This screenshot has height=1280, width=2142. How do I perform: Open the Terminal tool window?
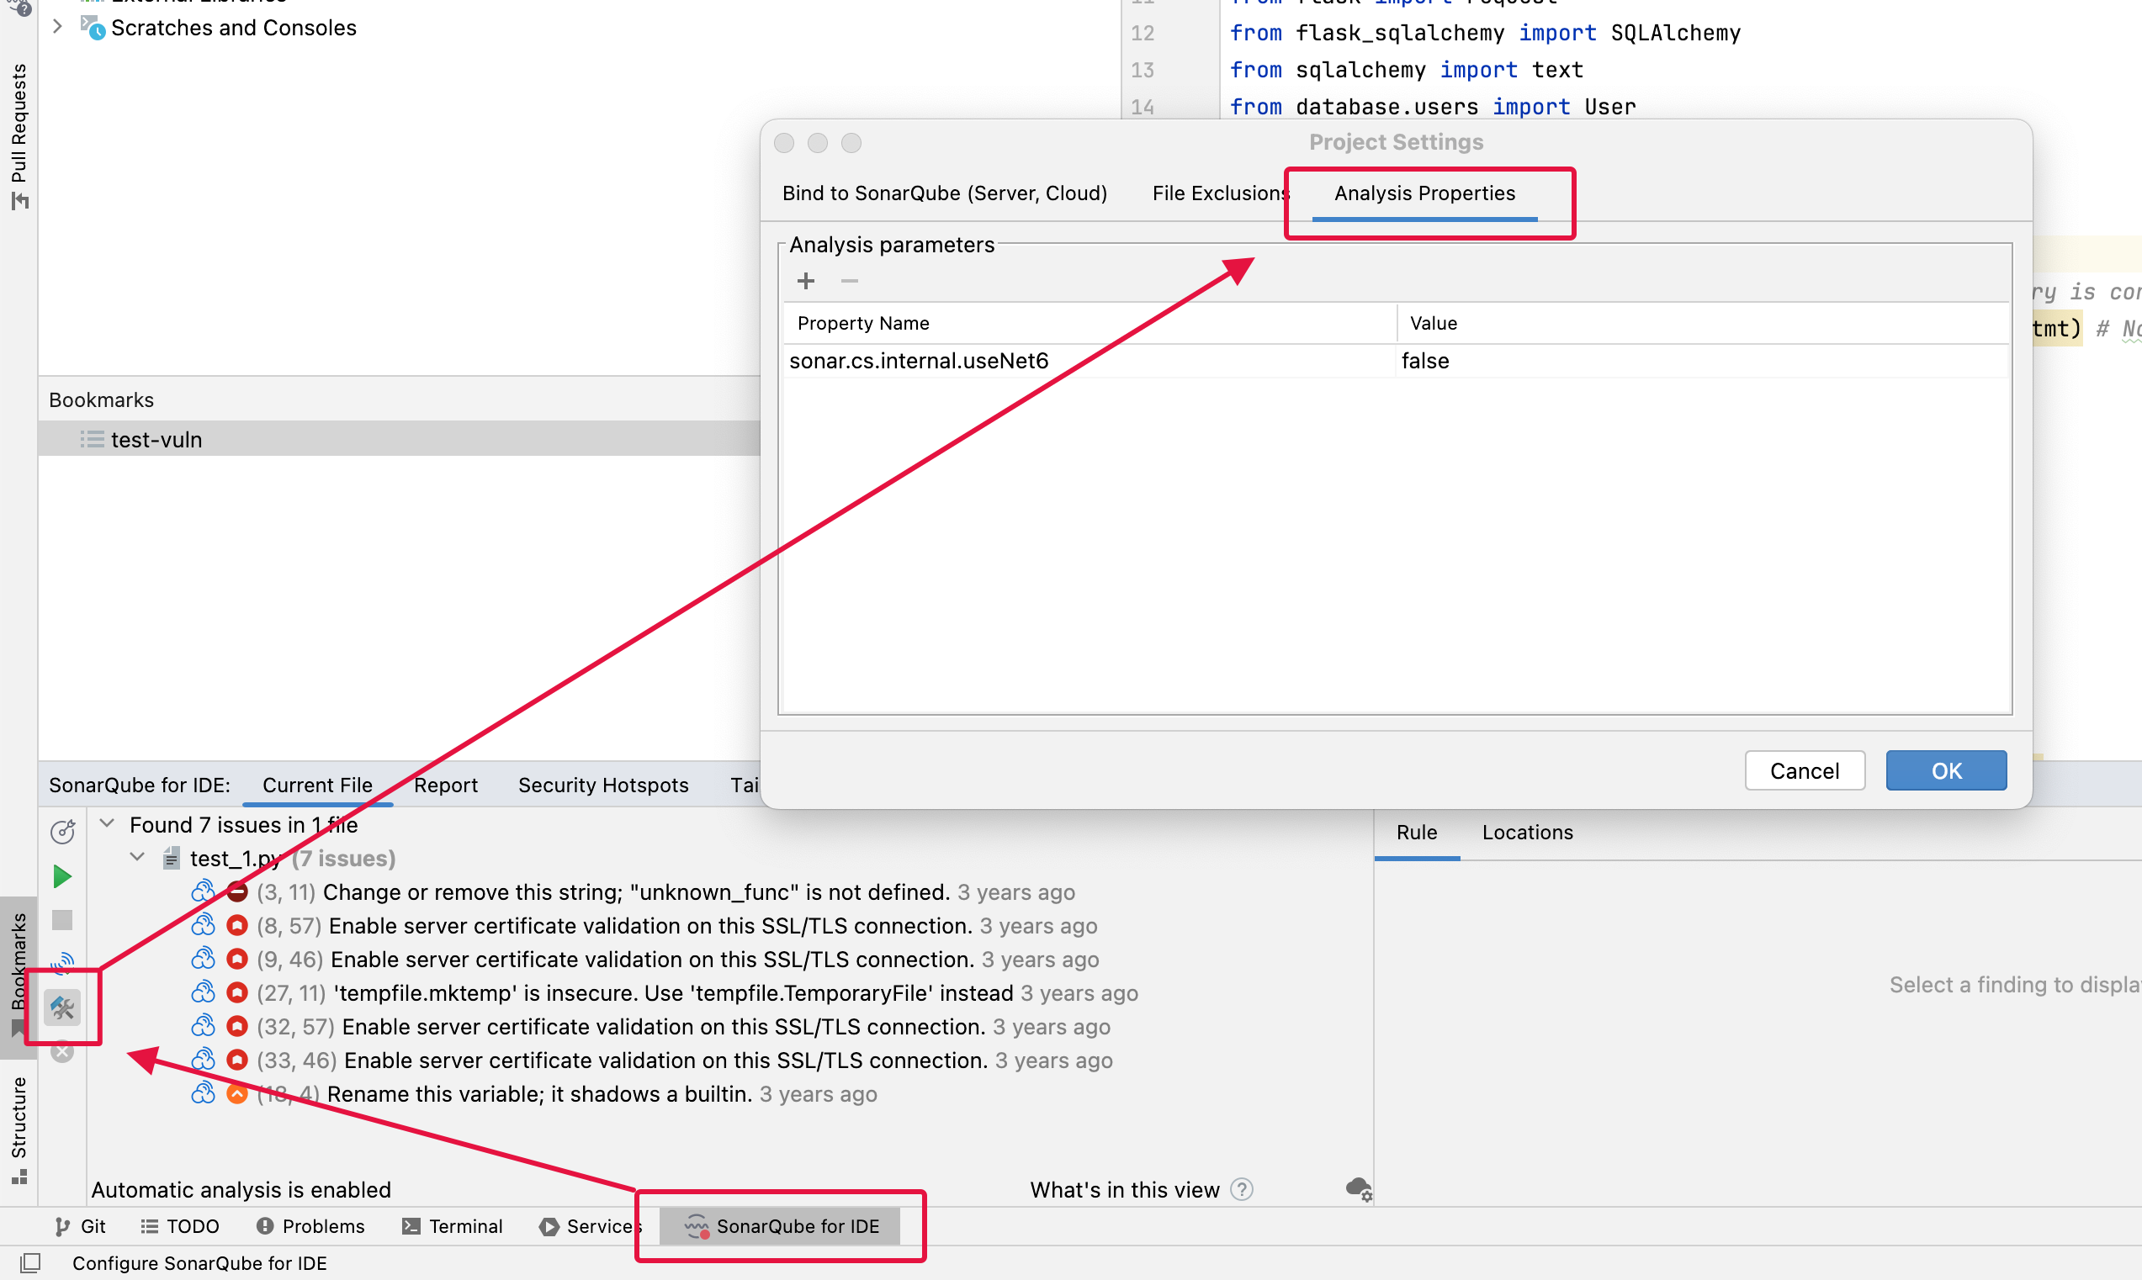(452, 1225)
